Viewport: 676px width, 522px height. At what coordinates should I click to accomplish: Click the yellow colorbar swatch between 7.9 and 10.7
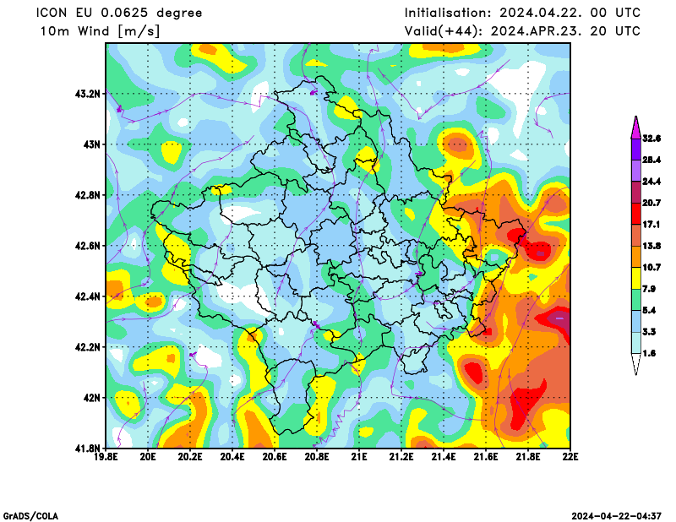pyautogui.click(x=636, y=279)
